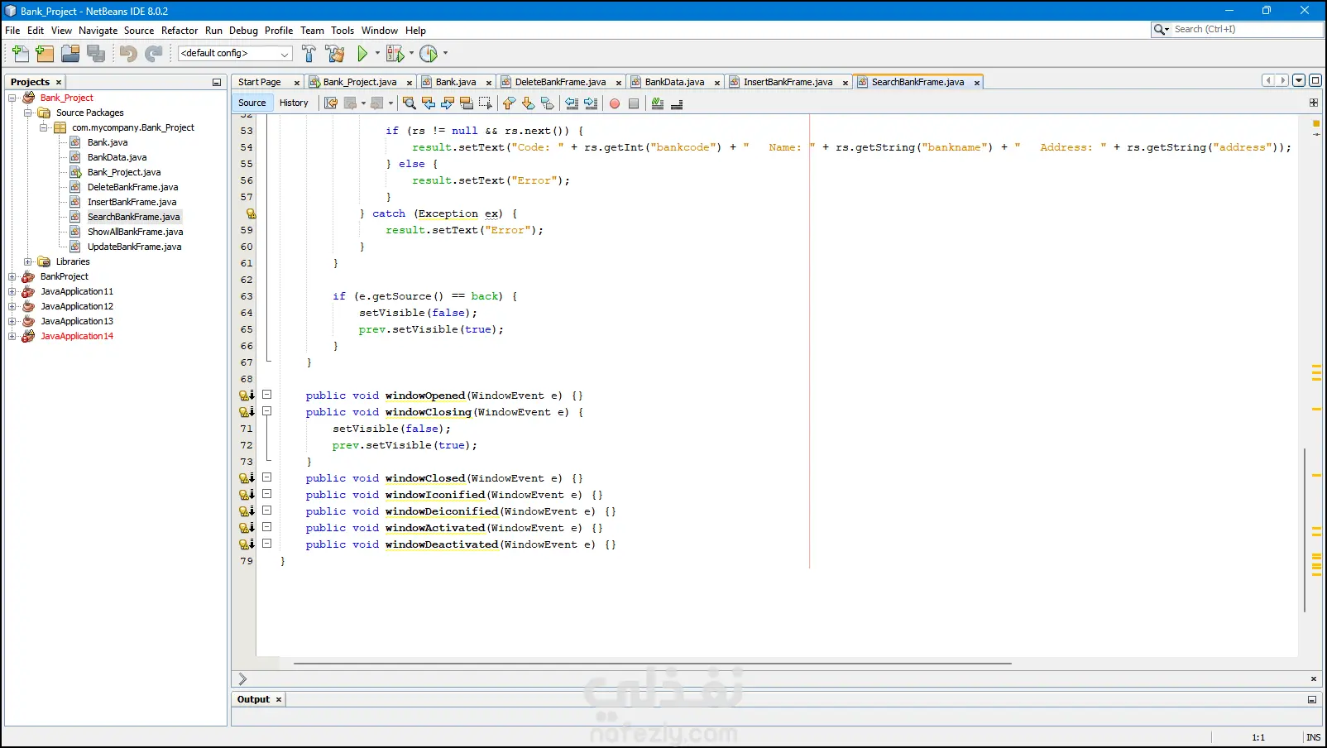The height and width of the screenshot is (748, 1327).
Task: Collapse the Bank_Project root node
Action: click(x=12, y=98)
